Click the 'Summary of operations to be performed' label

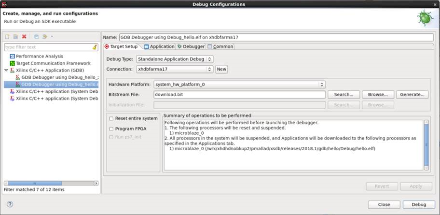[207, 115]
